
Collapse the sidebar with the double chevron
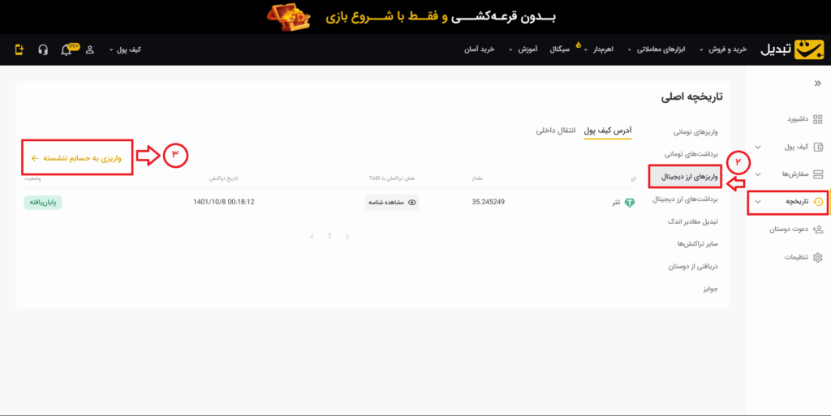coord(816,84)
